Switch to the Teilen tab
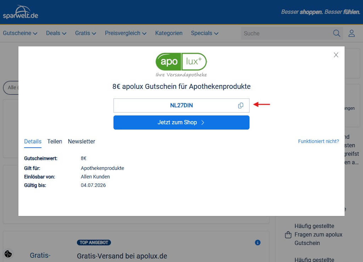The width and height of the screenshot is (363, 262). (55, 141)
